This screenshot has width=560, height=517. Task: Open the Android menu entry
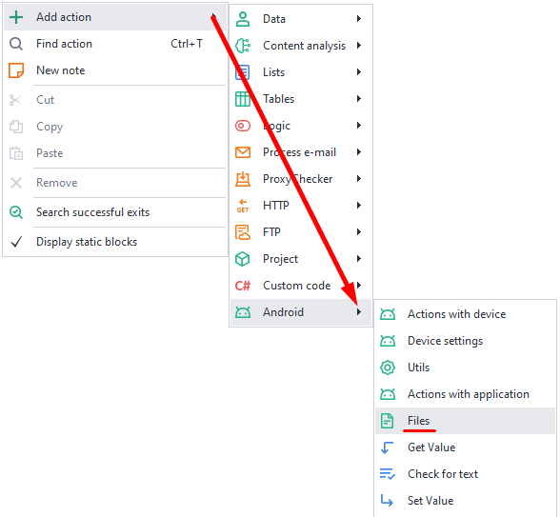pyautogui.click(x=301, y=312)
